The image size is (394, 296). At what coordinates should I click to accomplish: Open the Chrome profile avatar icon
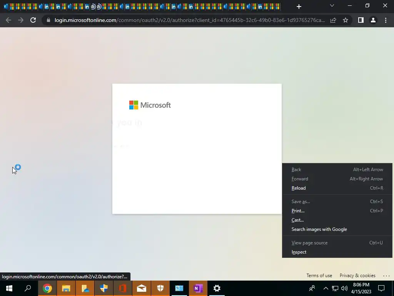point(373,20)
